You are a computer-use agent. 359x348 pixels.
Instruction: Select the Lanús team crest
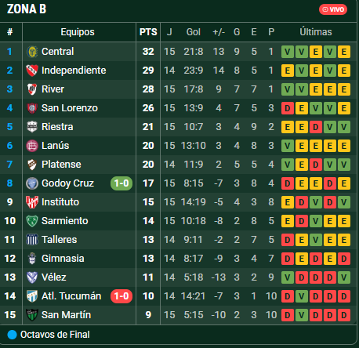(32, 146)
